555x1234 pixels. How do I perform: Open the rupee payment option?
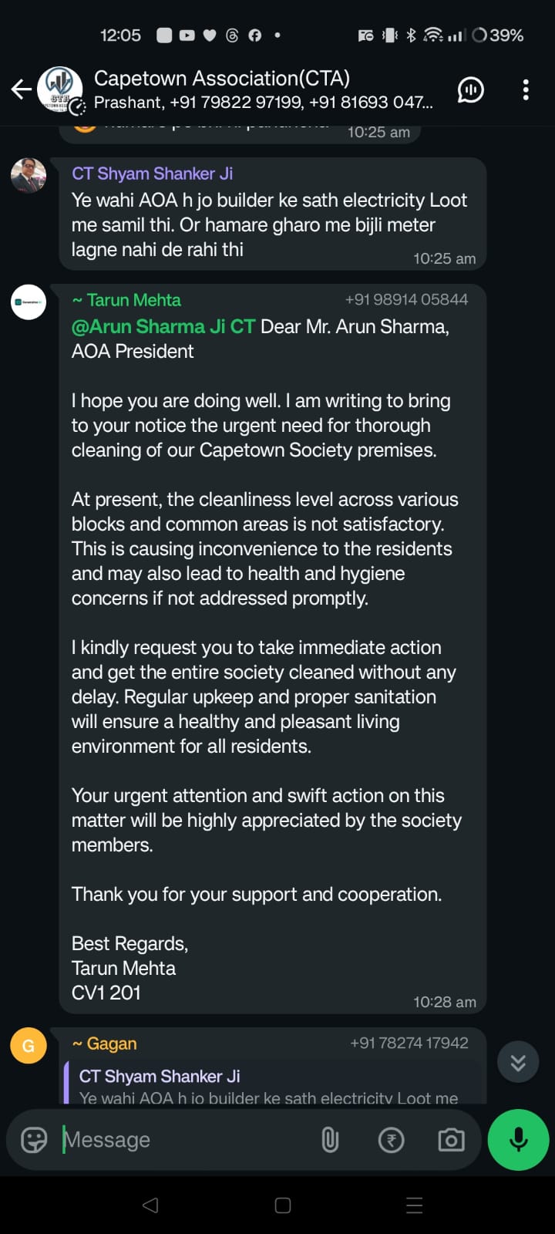[391, 1139]
